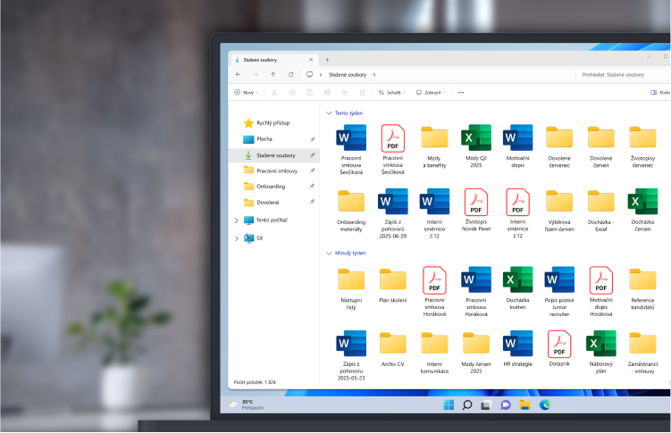Expand Tento počítač tree node
Image resolution: width=671 pixels, height=433 pixels.
click(x=236, y=221)
